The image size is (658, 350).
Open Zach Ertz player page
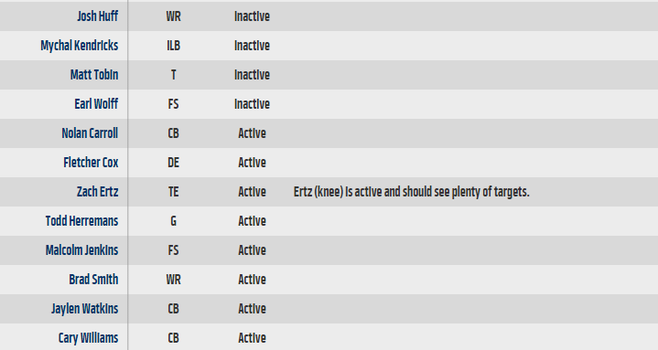pos(97,192)
